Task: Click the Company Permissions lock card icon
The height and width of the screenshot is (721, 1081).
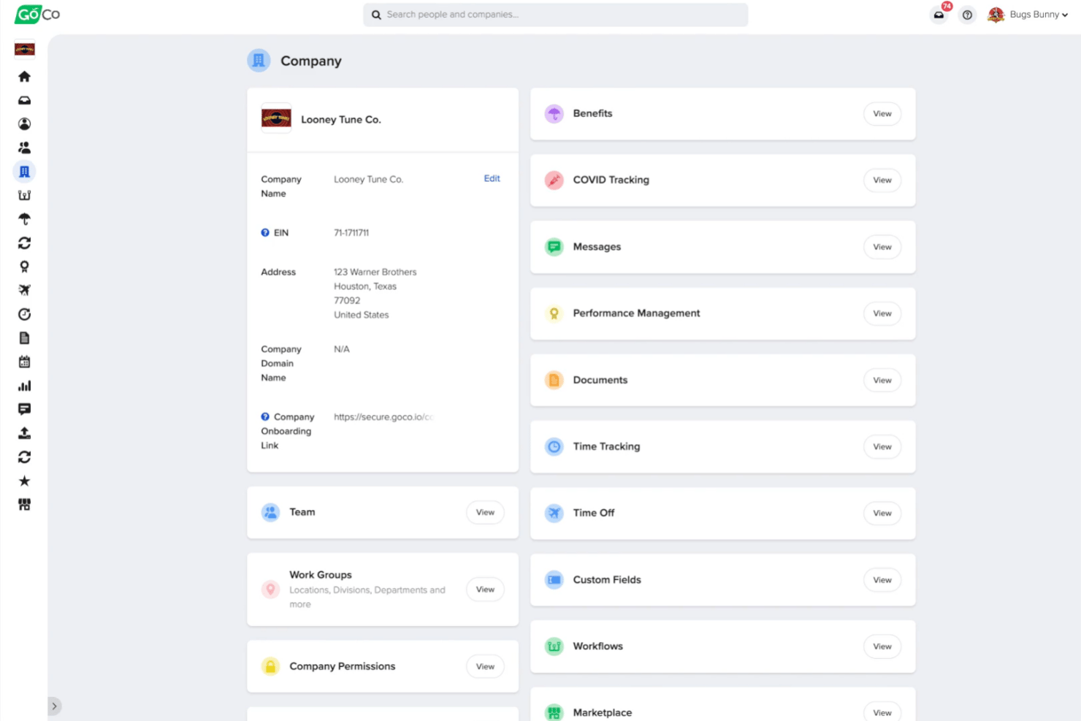Action: click(x=270, y=666)
